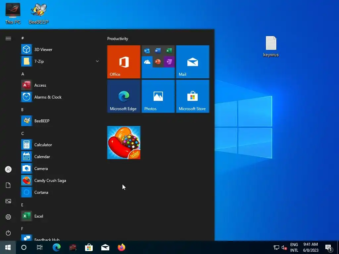339x254 pixels.
Task: Open Word in the Office folder tile
Action: pyautogui.click(x=158, y=51)
